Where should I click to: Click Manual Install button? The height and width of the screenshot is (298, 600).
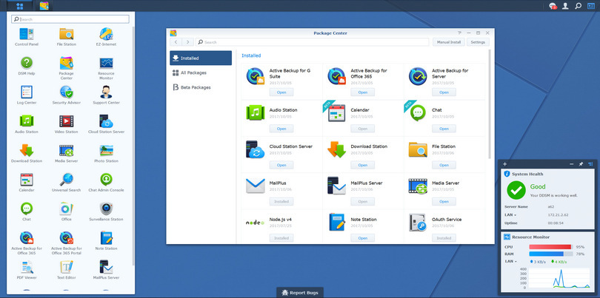[x=449, y=42]
